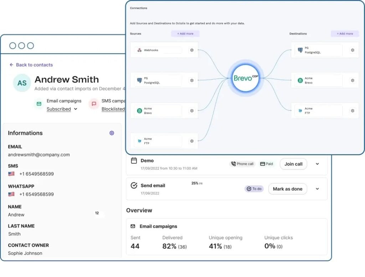The width and height of the screenshot is (365, 277).
Task: Select the WhatsApp number +1 6549568599
Action: (x=37, y=194)
